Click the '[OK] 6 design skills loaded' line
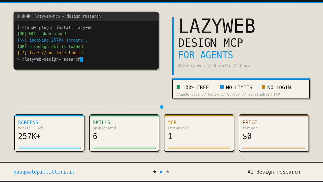This screenshot has width=323, height=182. [x=50, y=47]
